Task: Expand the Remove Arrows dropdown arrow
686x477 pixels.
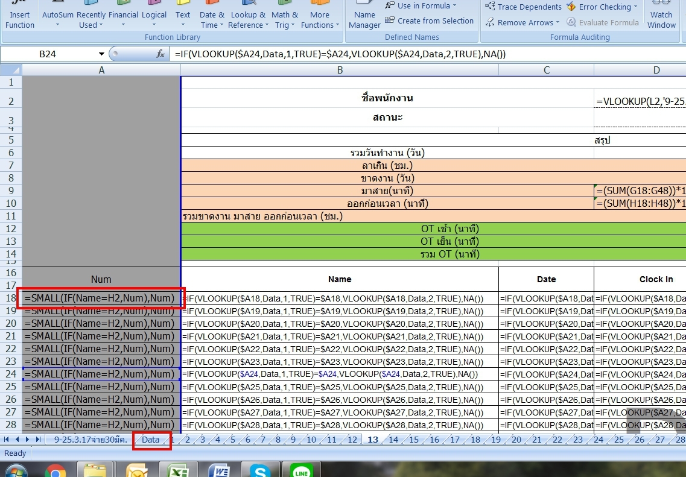Action: pos(557,22)
